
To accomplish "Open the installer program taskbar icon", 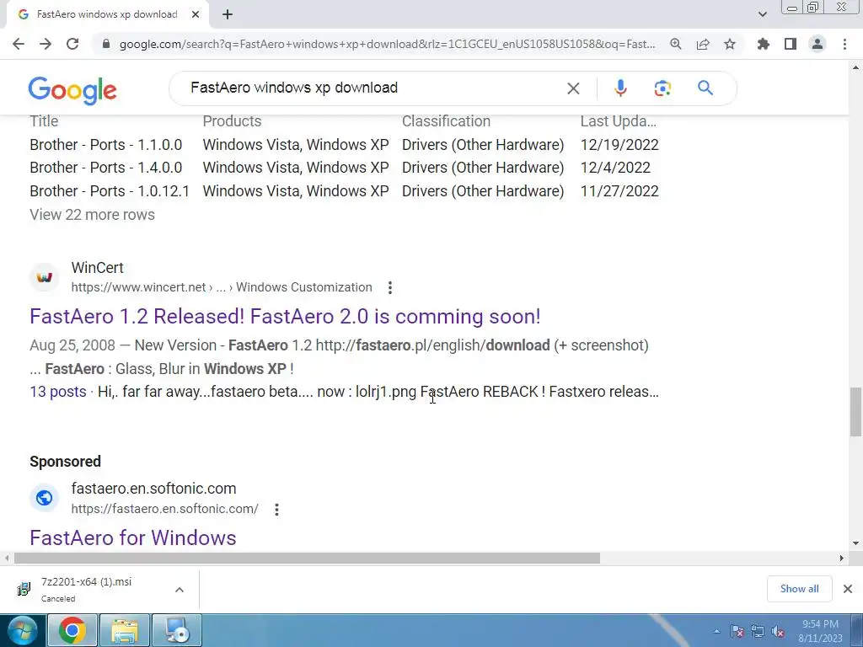I will (177, 630).
